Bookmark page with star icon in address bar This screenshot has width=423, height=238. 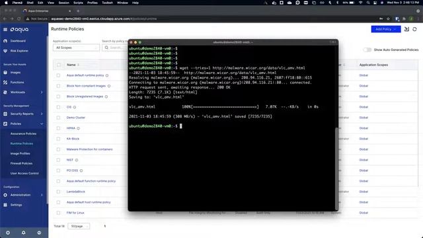[x=388, y=19]
